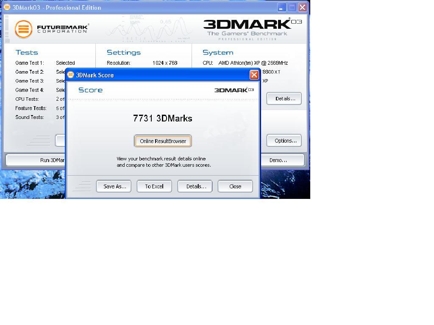434x325 pixels.
Task: Close the 3DMark Score dialog with X
Action: point(254,75)
